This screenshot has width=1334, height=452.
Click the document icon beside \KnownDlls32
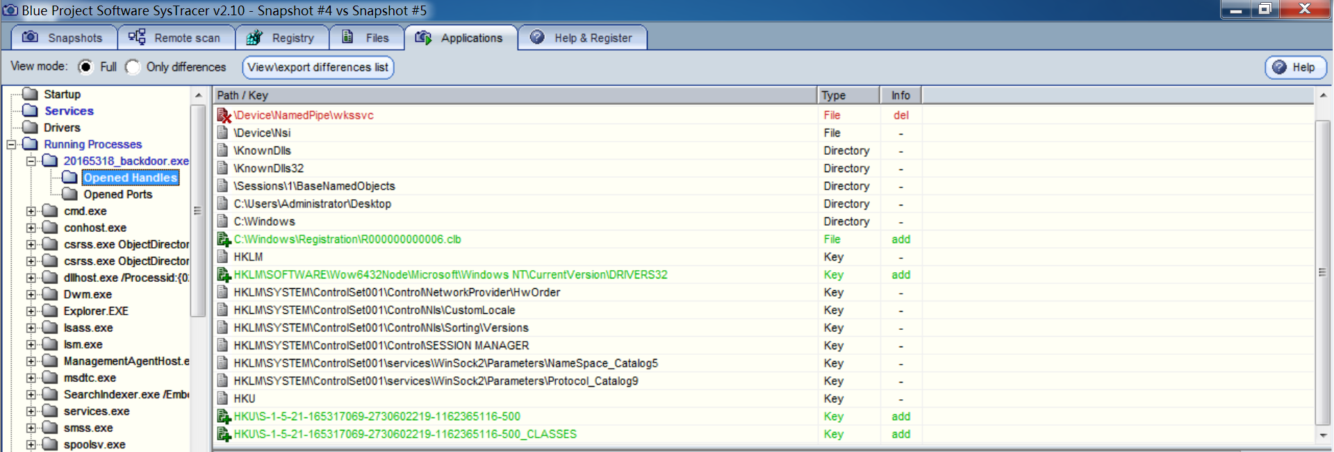(223, 168)
